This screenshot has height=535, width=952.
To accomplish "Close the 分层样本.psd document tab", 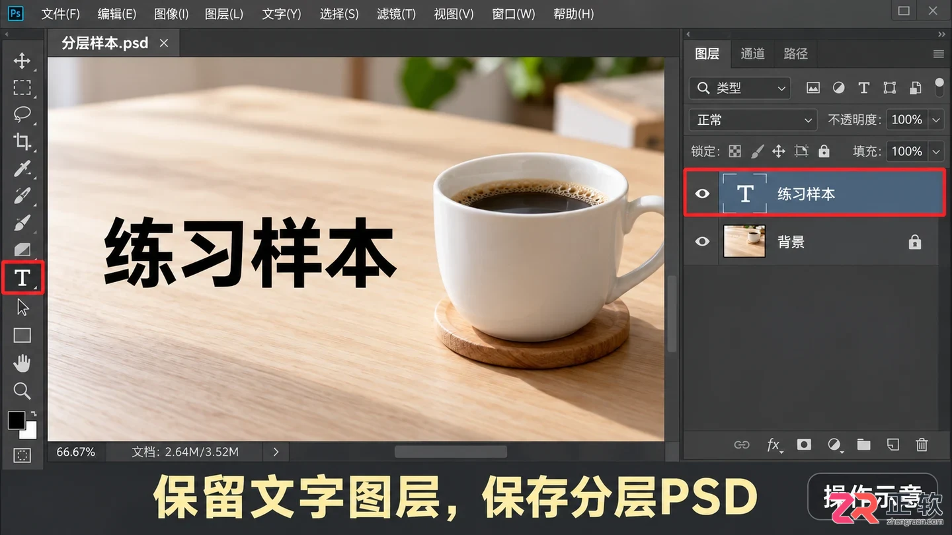I will pos(164,44).
